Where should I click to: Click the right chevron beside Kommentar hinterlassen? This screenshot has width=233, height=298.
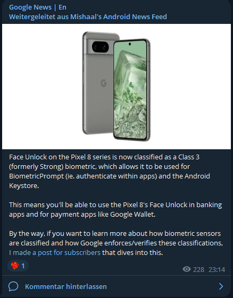tap(221, 286)
